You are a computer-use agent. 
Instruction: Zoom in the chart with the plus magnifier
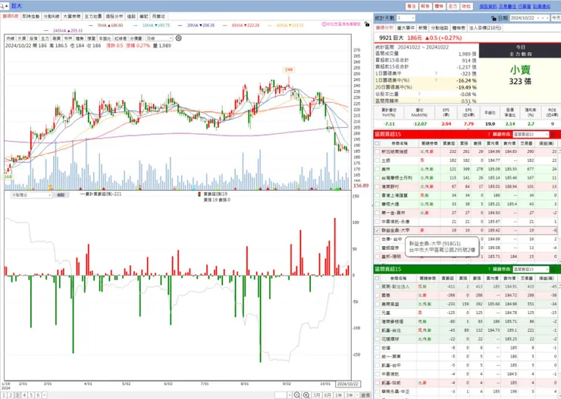pos(306,394)
